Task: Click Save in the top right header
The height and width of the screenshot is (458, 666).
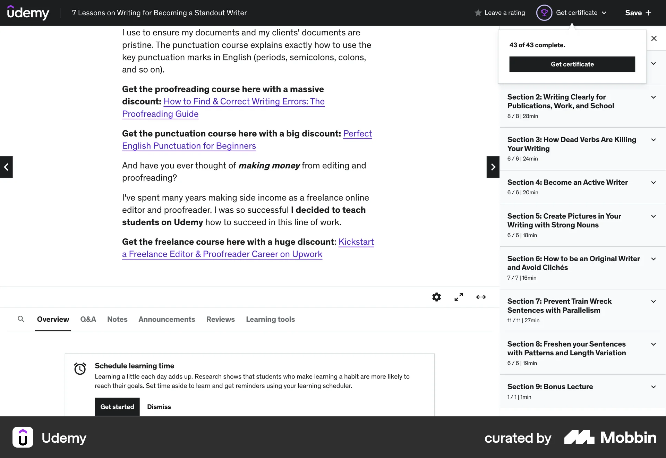Action: click(x=633, y=12)
